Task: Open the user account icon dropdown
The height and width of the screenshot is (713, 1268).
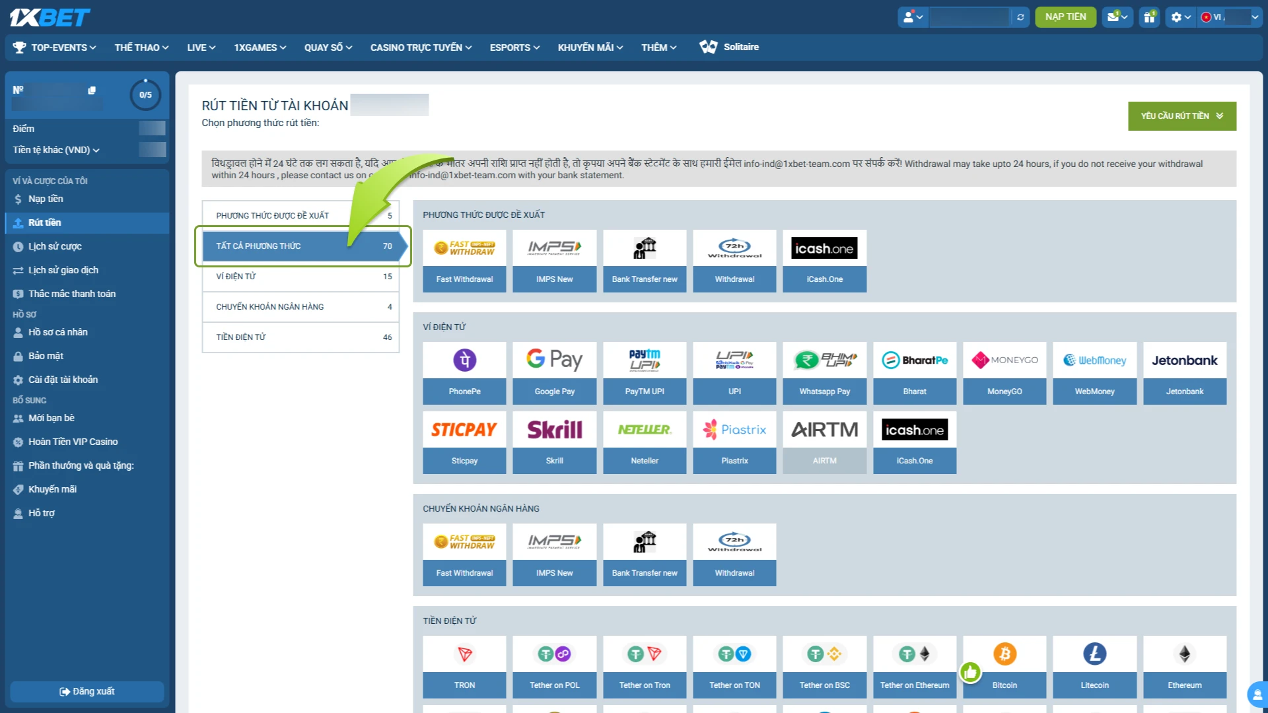Action: tap(913, 17)
